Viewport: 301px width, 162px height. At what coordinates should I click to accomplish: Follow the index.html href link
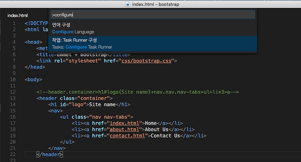124,123
